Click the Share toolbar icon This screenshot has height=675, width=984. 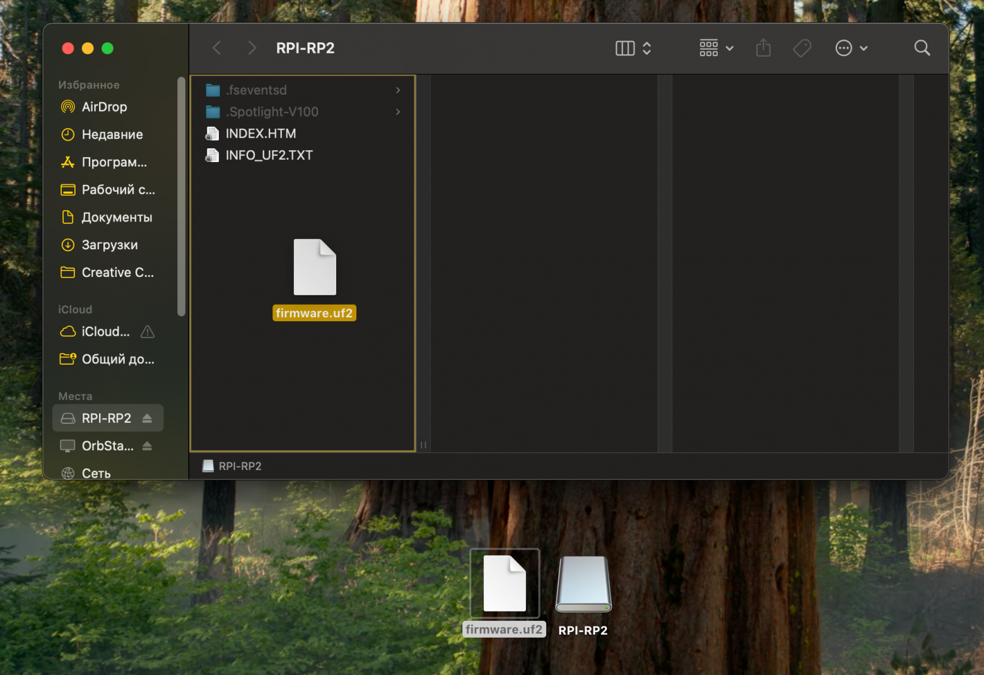[763, 48]
